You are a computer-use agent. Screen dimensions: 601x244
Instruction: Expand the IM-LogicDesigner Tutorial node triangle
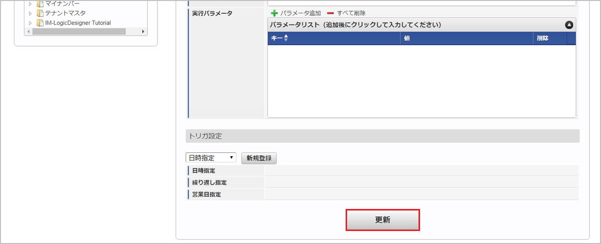(x=30, y=23)
